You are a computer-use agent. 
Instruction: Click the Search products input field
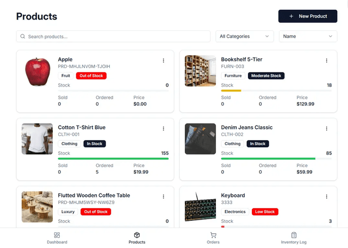point(117,36)
